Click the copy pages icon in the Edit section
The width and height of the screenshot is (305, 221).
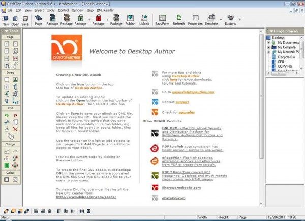coord(15,122)
